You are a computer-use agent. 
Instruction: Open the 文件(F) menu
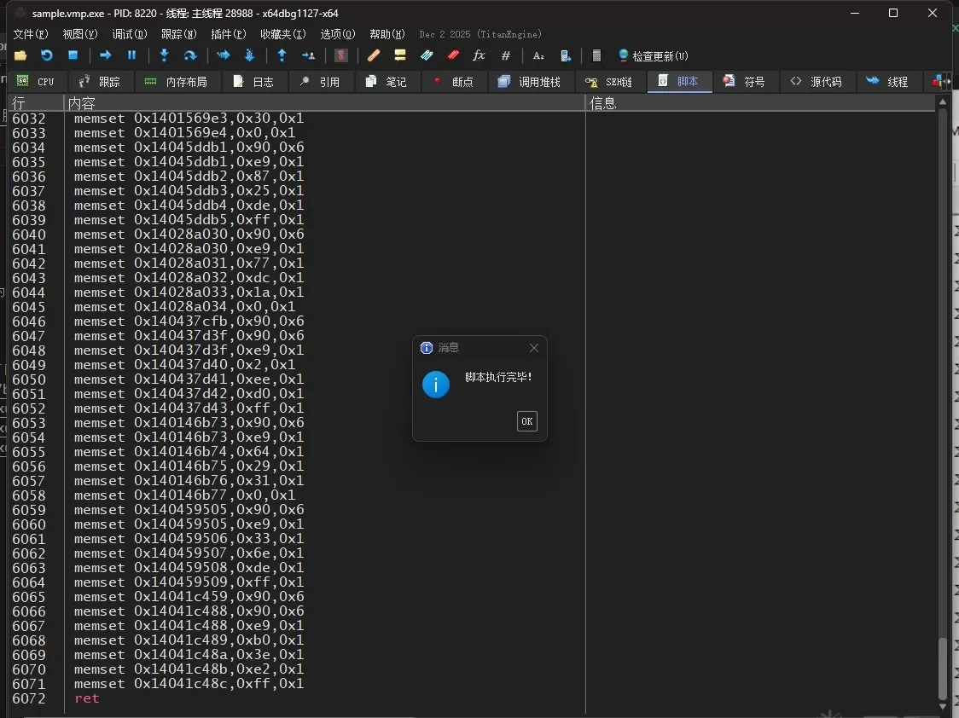click(x=31, y=34)
